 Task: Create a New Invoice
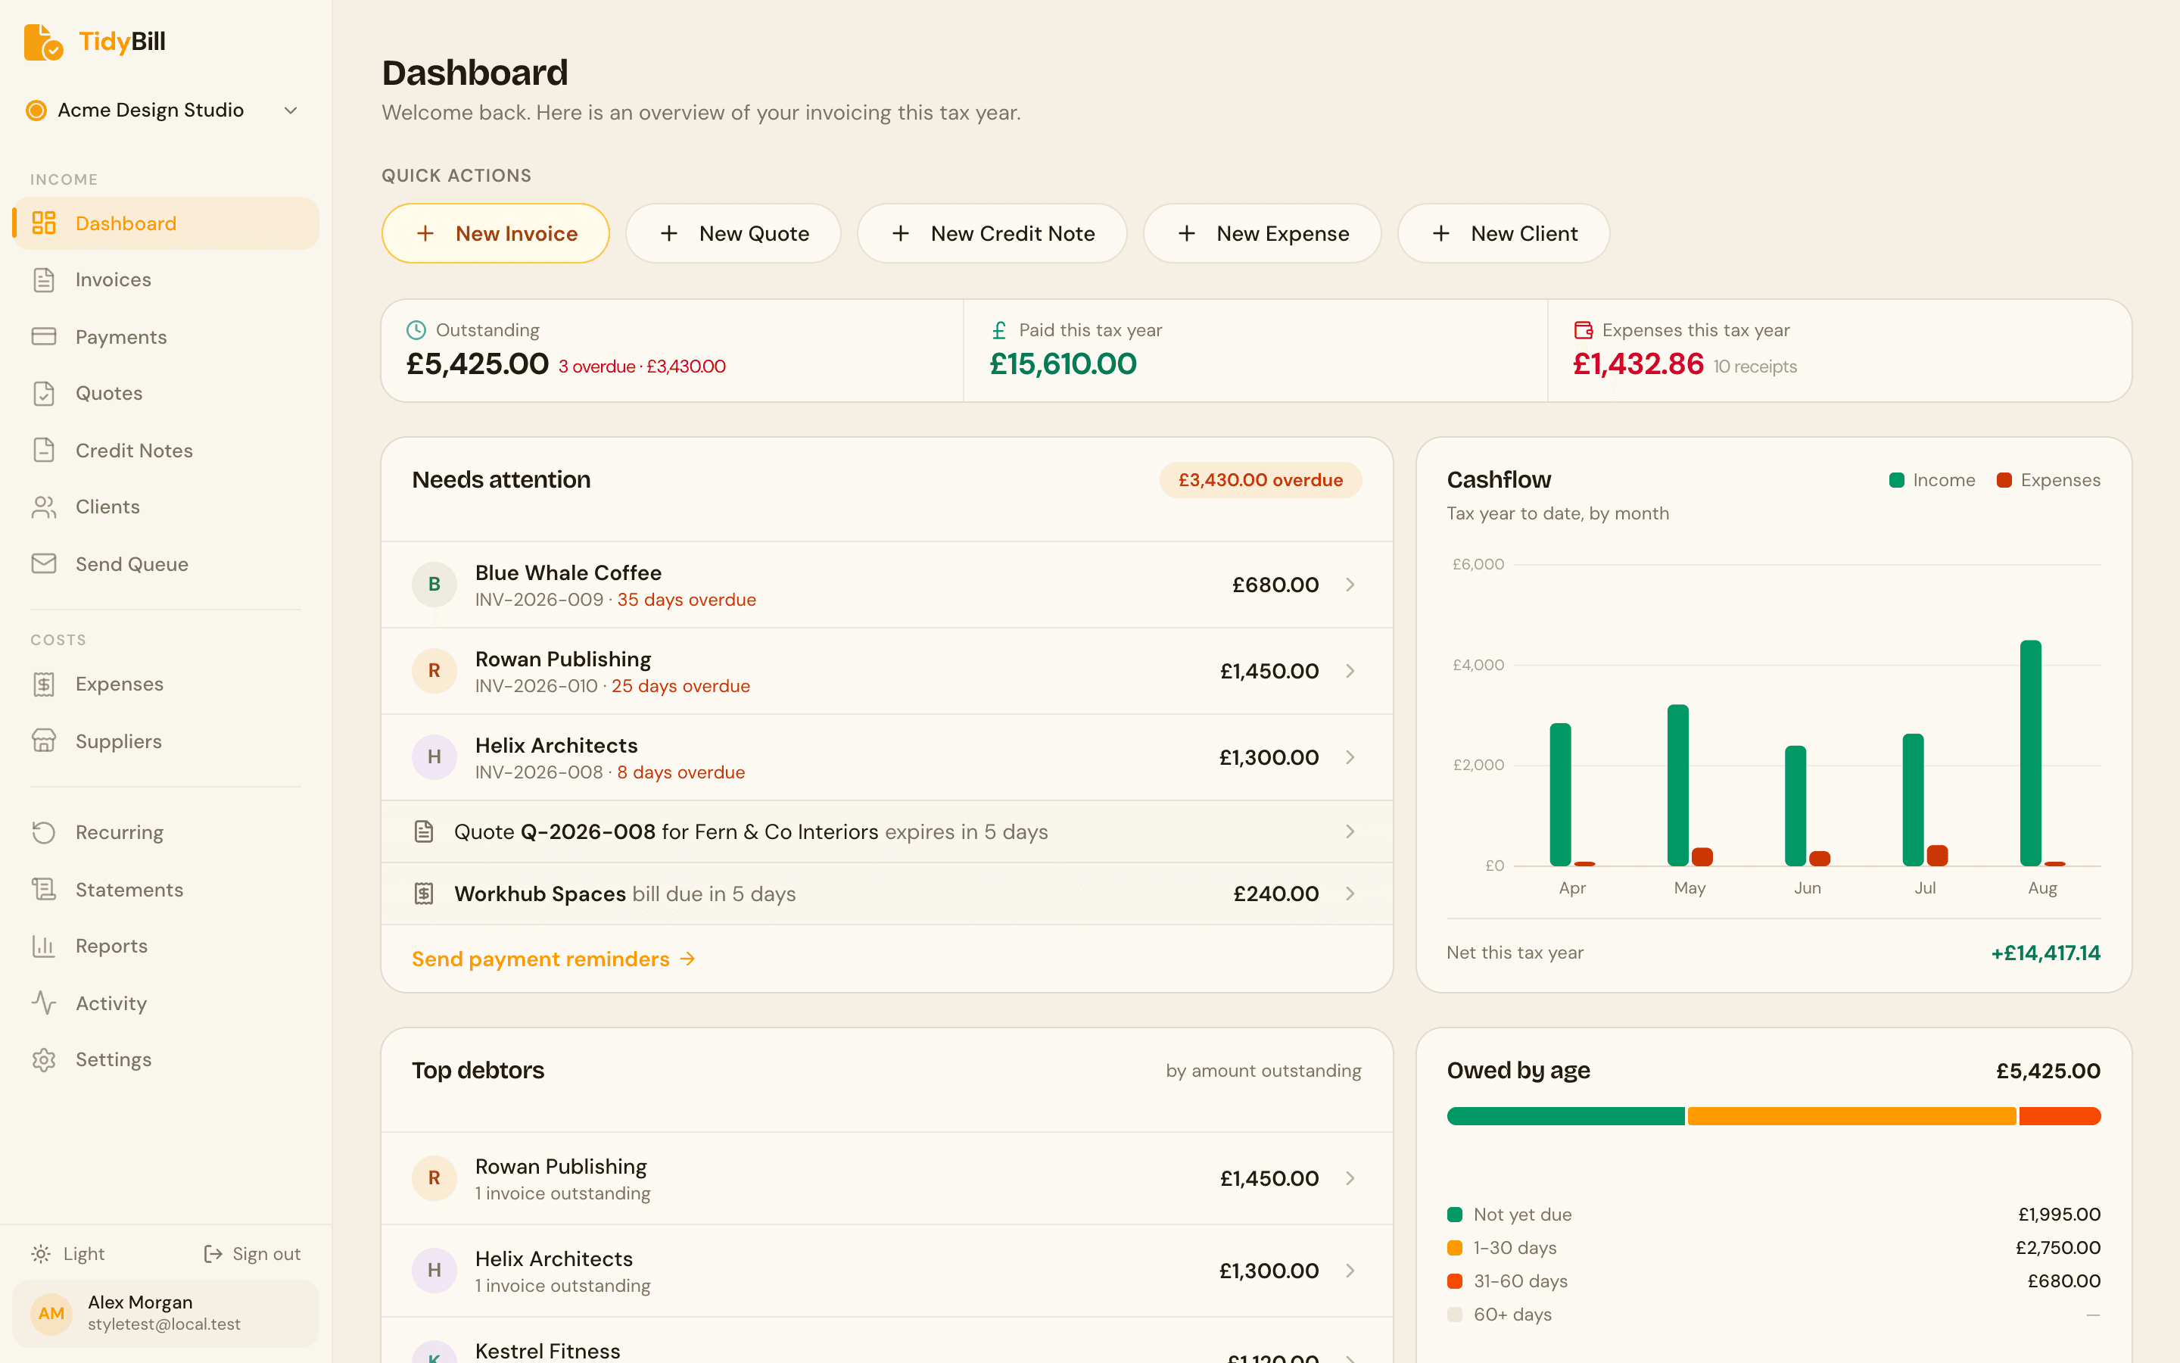pos(496,233)
